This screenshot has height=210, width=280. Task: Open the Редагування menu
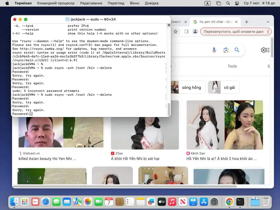pos(91,3)
